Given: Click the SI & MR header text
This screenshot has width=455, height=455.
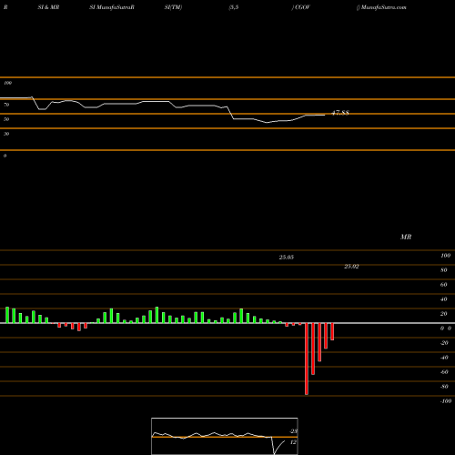Looking at the screenshot, I should point(48,7).
